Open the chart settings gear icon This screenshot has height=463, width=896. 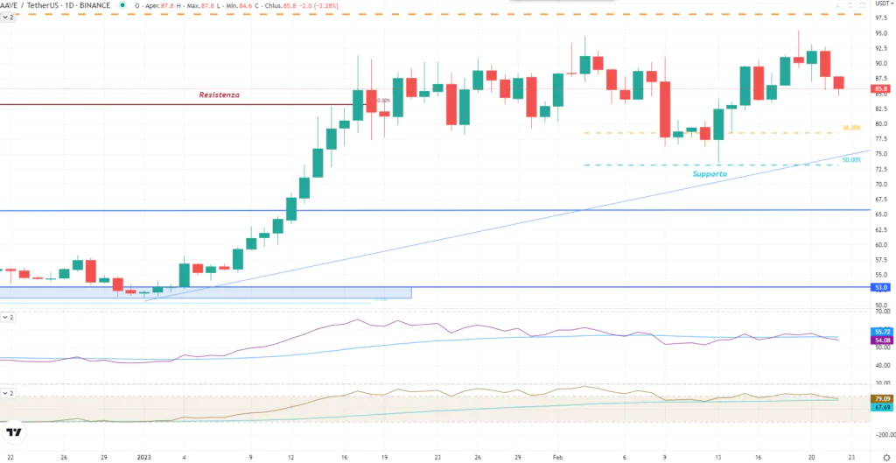click(x=886, y=458)
